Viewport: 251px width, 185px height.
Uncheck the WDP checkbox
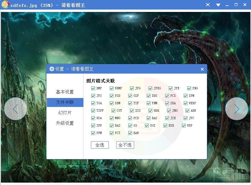pos(184,126)
